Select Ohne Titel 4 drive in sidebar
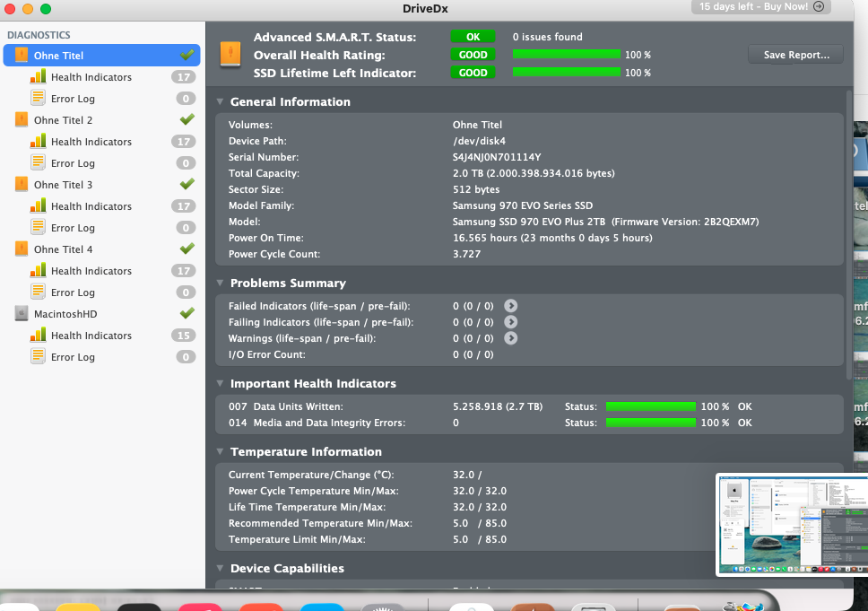 [x=63, y=249]
